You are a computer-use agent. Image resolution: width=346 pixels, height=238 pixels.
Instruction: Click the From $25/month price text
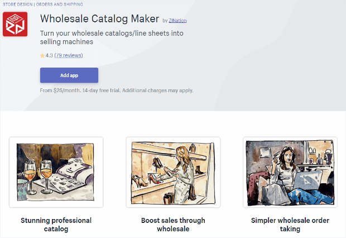click(60, 90)
